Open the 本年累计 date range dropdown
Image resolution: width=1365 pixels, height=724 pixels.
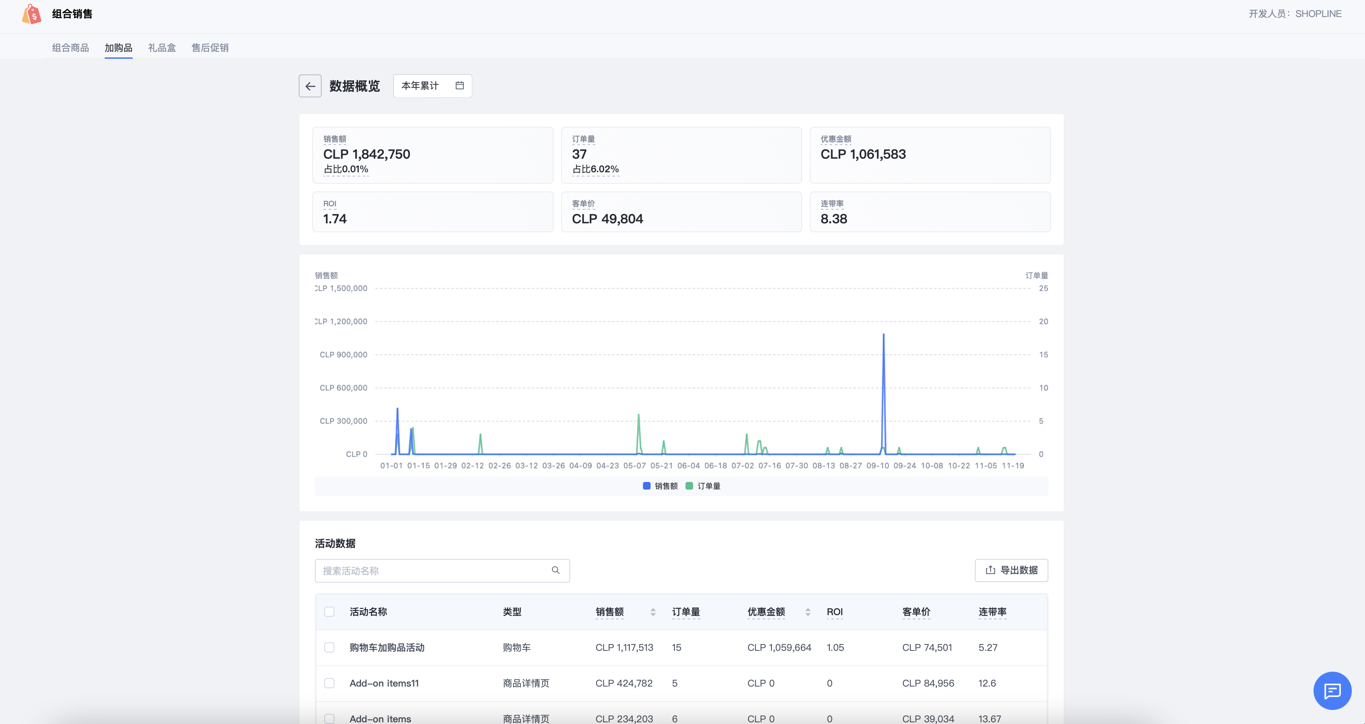coord(432,86)
